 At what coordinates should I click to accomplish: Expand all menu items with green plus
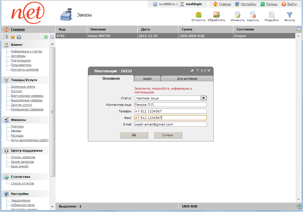click(x=46, y=37)
